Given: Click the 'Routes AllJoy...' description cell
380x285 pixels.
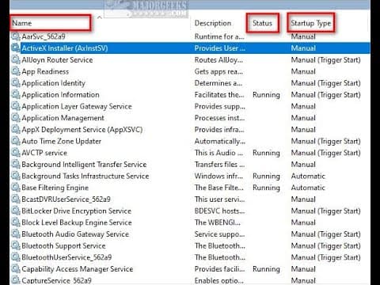Looking at the screenshot, I should 218,60.
